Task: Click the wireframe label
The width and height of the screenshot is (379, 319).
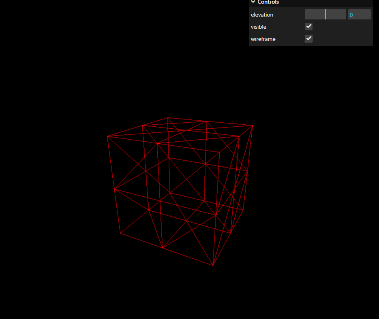Action: click(x=263, y=39)
